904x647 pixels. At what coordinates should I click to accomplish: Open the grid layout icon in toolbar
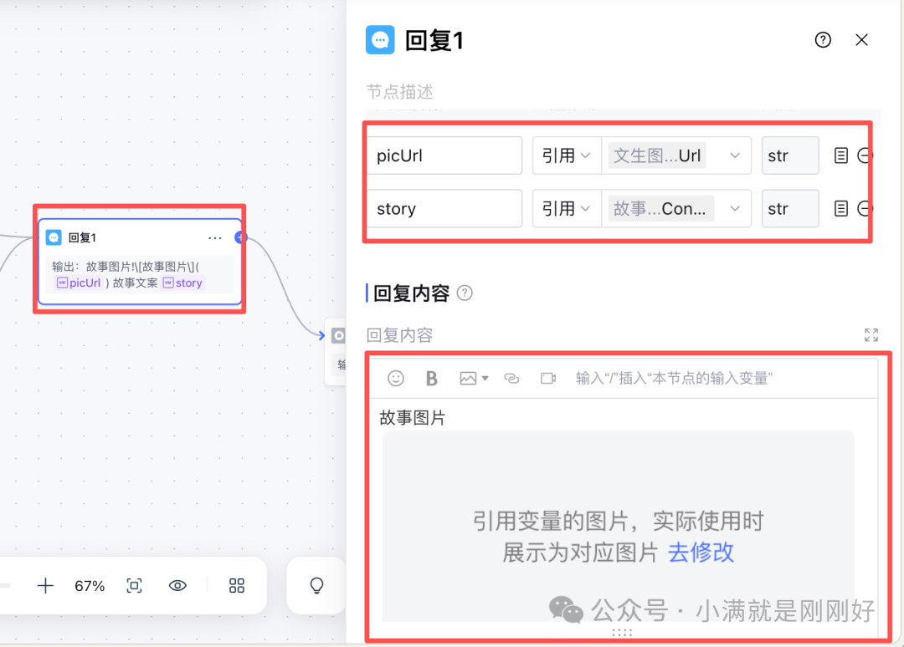[236, 586]
